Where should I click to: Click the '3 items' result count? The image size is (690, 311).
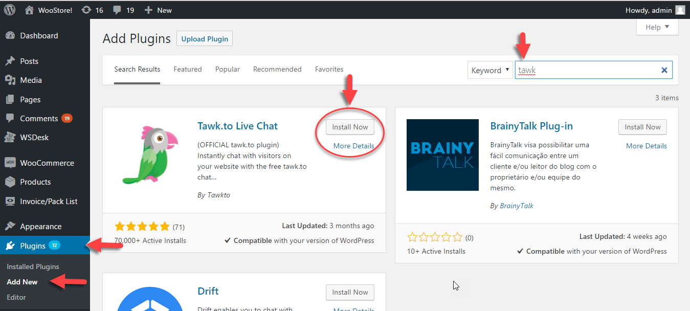point(667,98)
